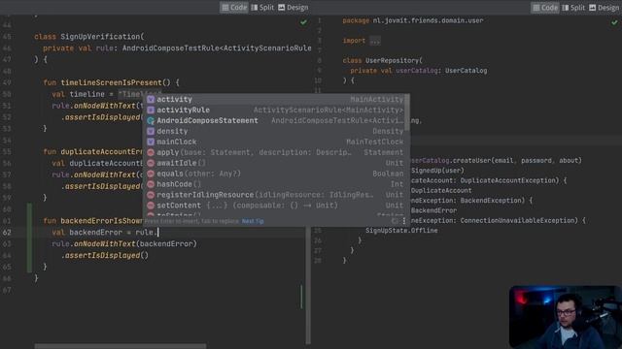Pick density suggestion in autocomplete

pos(275,131)
